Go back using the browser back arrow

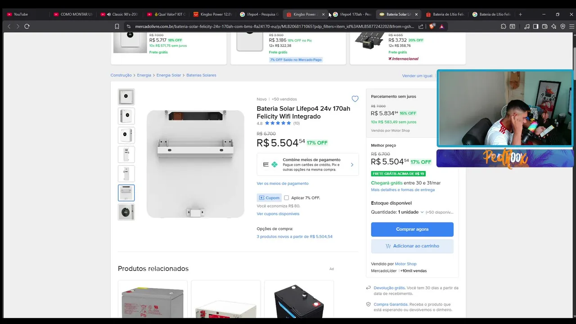coord(9,27)
